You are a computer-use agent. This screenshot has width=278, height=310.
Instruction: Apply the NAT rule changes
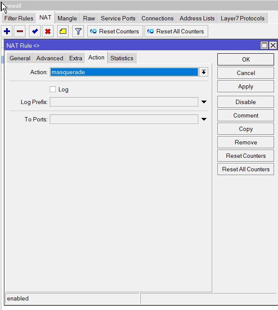(246, 86)
